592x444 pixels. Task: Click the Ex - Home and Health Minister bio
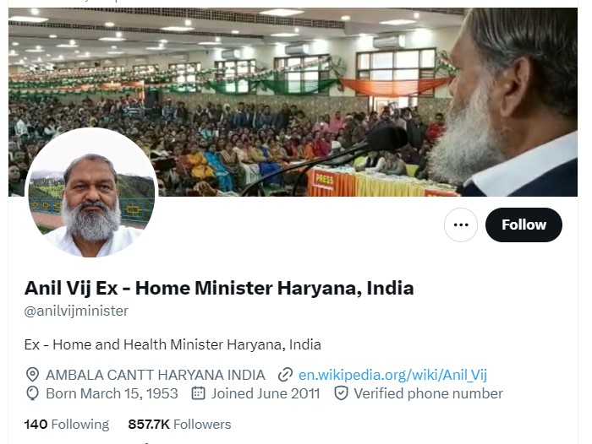(173, 344)
